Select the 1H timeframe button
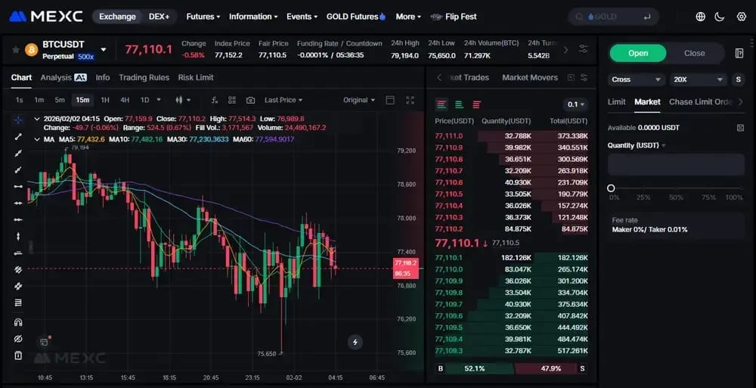The image size is (756, 388). (x=104, y=100)
